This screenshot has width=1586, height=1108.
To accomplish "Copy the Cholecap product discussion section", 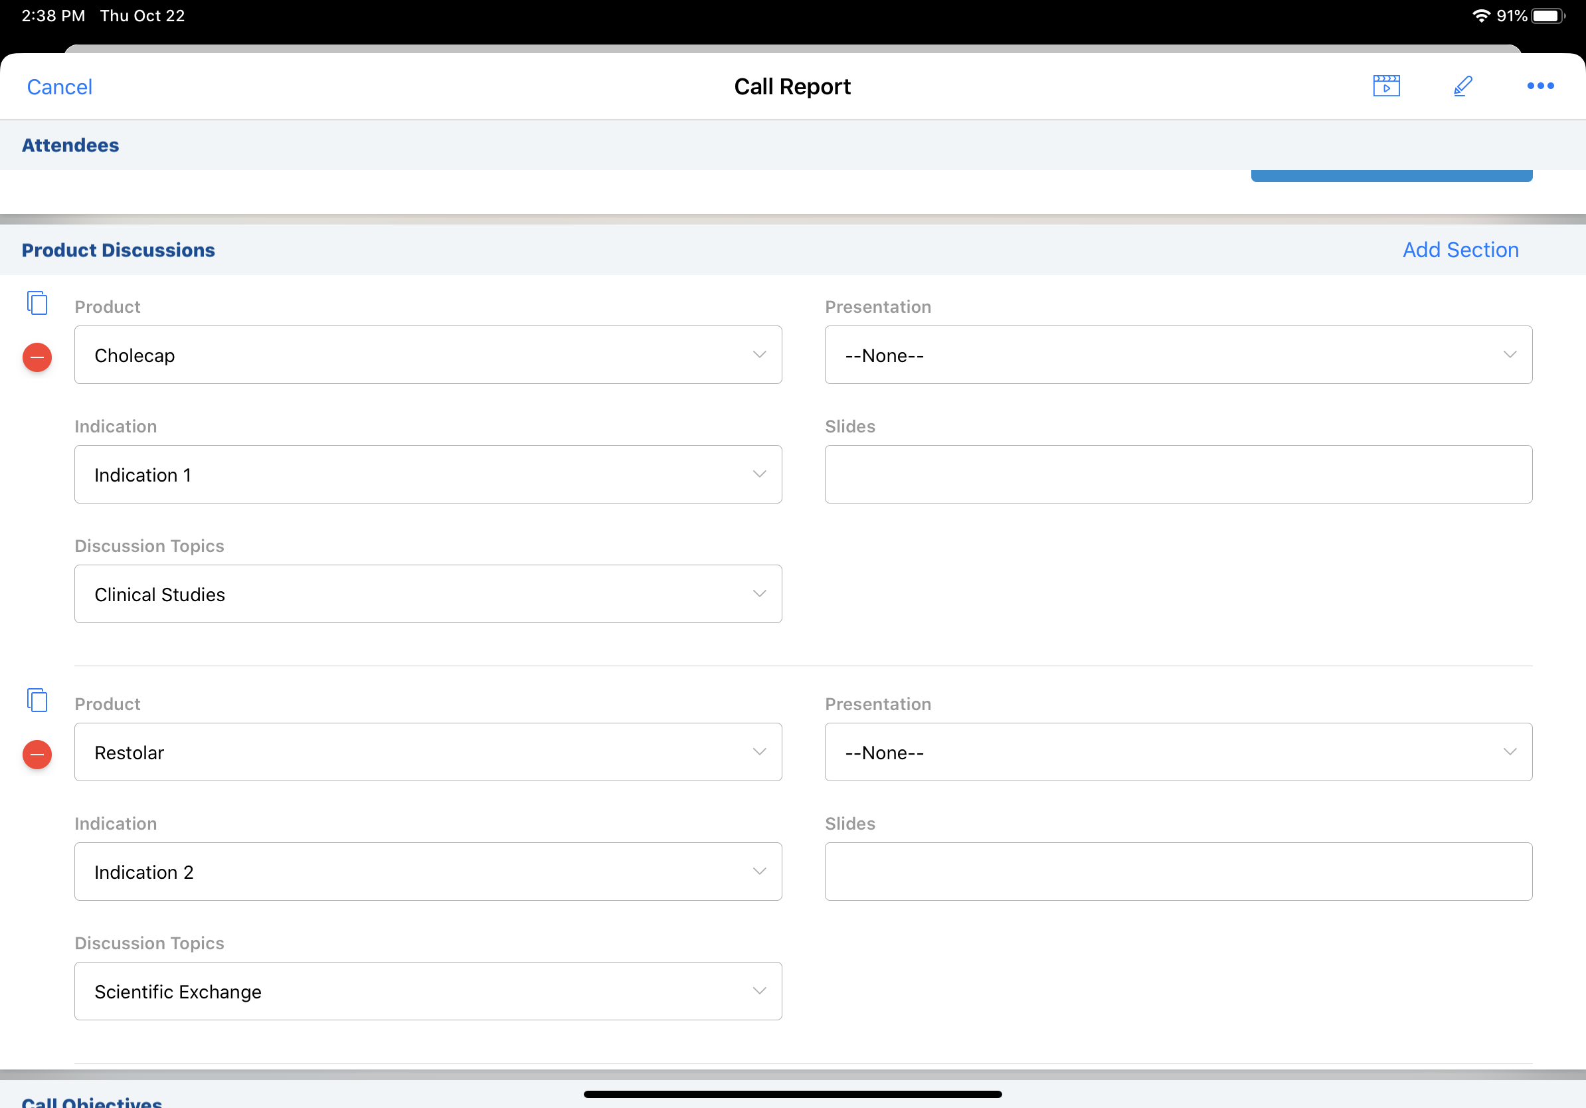I will 37,302.
